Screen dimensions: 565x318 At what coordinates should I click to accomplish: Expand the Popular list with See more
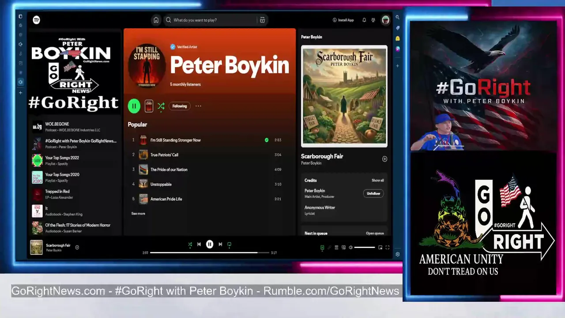pyautogui.click(x=138, y=214)
